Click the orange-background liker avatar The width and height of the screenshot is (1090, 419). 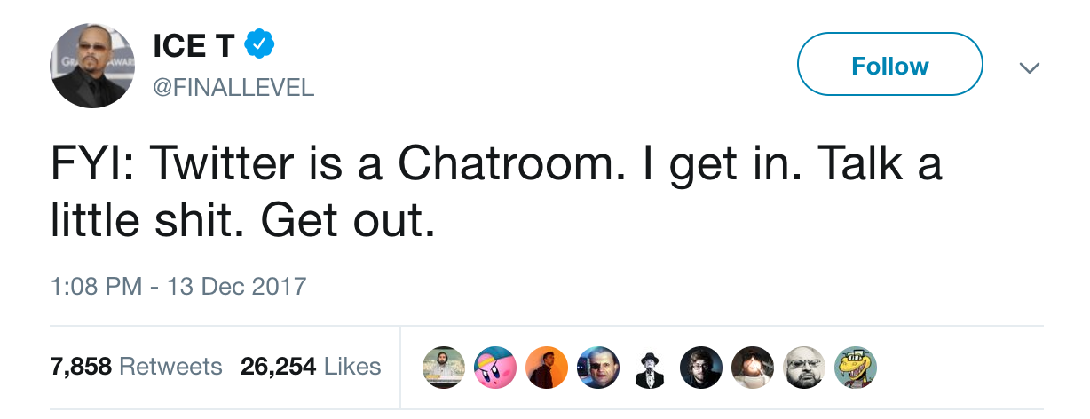tap(546, 366)
